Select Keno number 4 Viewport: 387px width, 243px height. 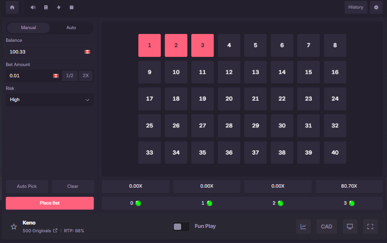[229, 45]
